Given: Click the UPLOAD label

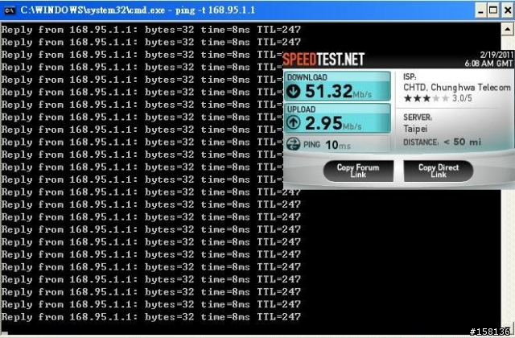Looking at the screenshot, I should 301,109.
